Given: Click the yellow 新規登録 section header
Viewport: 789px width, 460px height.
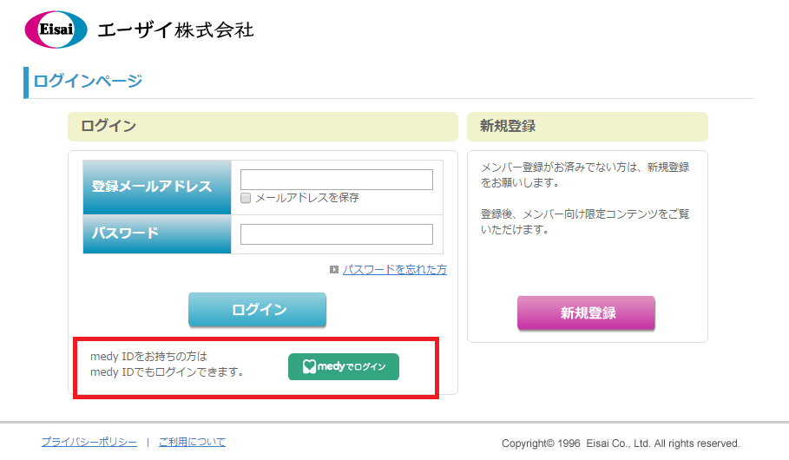Looking at the screenshot, I should 588,127.
